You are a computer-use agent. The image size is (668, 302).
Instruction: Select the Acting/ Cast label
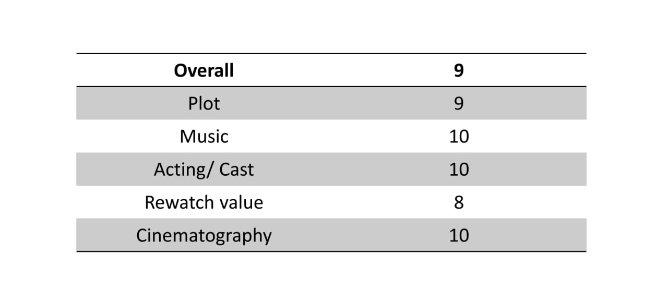(x=204, y=170)
